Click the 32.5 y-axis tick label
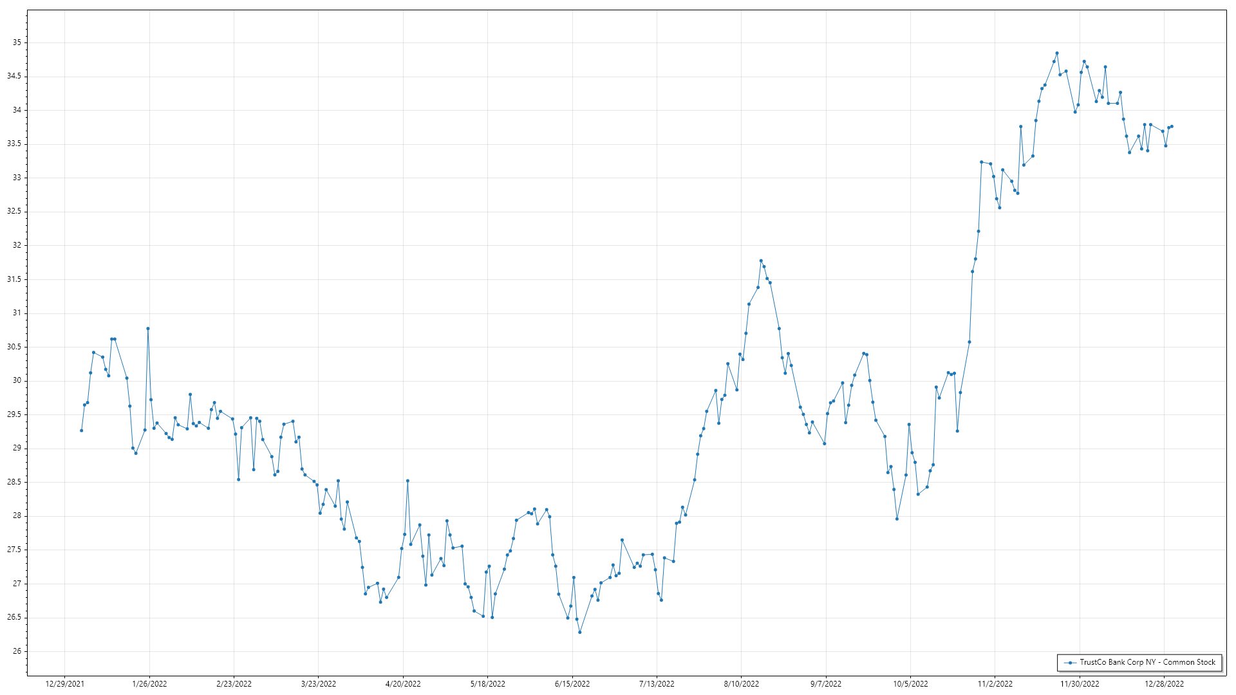Image resolution: width=1236 pixels, height=695 pixels. click(14, 211)
